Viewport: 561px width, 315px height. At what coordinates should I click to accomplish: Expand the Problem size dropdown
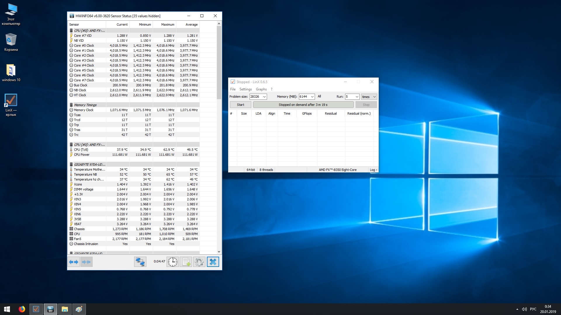264,97
